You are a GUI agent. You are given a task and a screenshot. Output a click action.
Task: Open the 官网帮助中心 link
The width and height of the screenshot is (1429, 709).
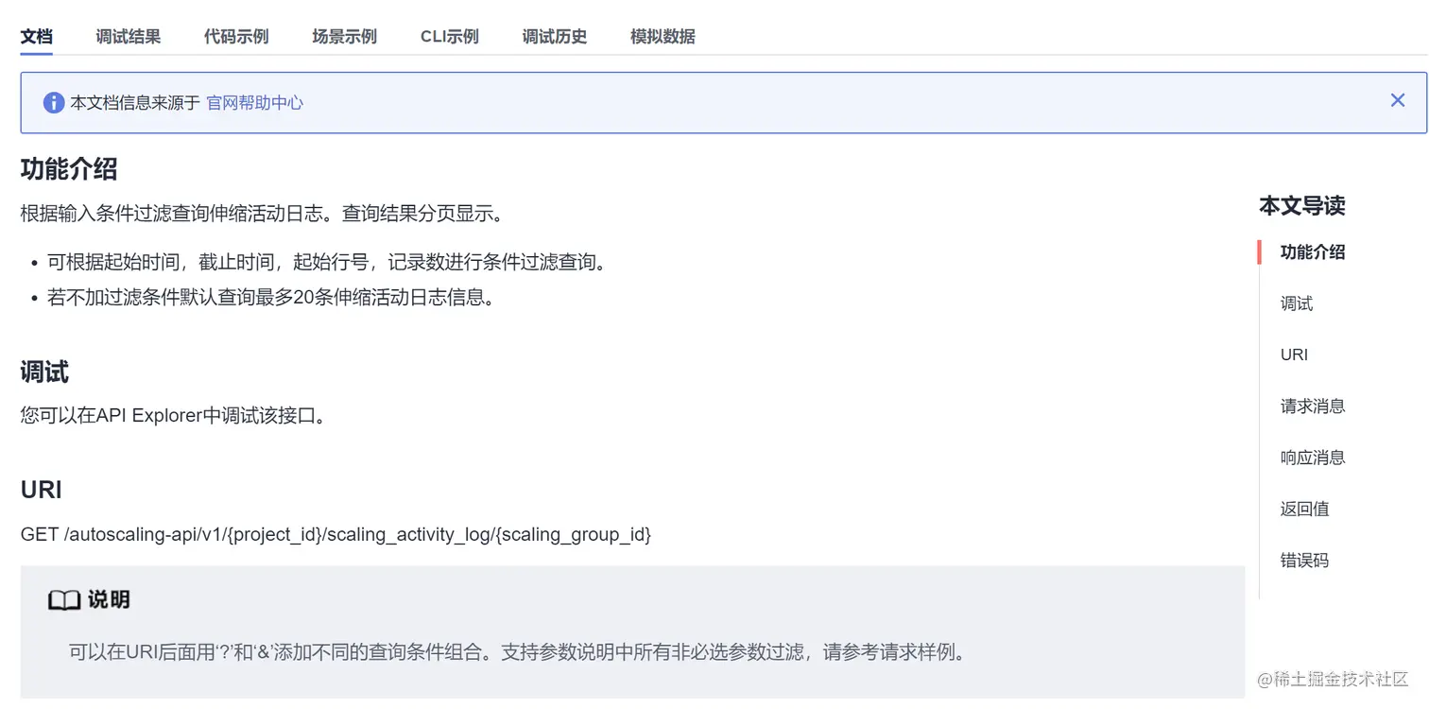tap(255, 102)
